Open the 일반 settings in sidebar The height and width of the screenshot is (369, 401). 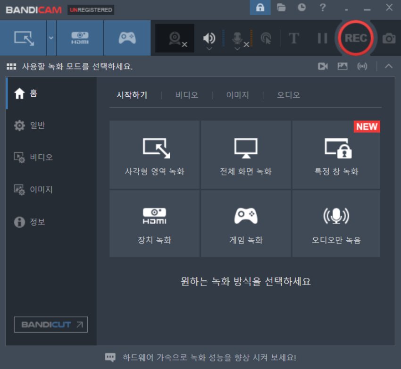pyautogui.click(x=37, y=125)
